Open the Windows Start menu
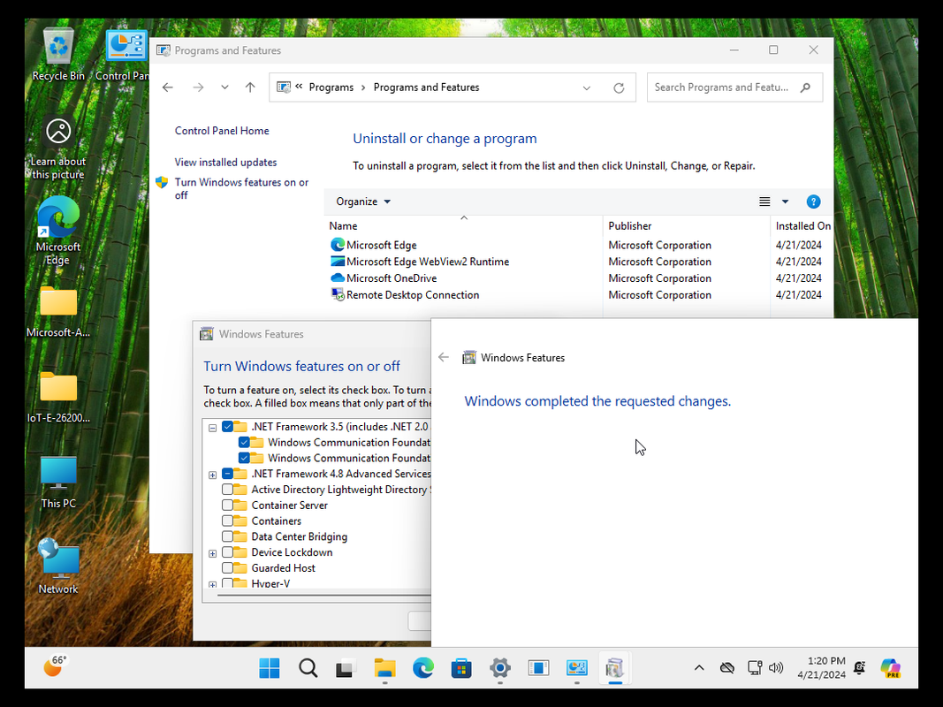The height and width of the screenshot is (707, 943). [x=270, y=668]
